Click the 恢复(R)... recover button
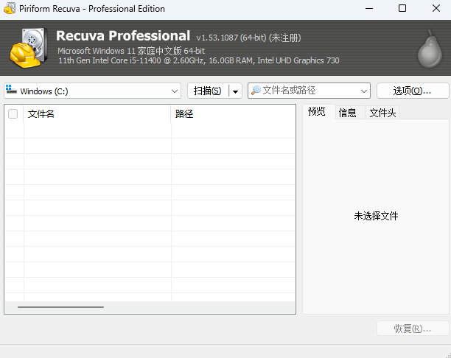 click(413, 329)
